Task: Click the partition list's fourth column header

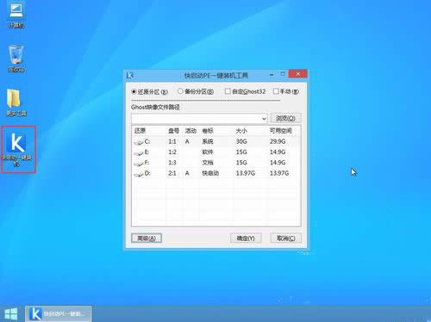Action: click(x=216, y=131)
